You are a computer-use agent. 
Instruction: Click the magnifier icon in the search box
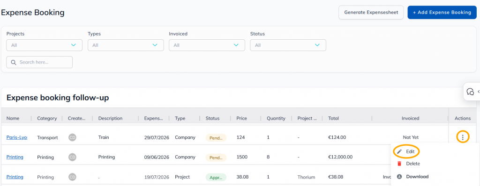[x=14, y=62]
